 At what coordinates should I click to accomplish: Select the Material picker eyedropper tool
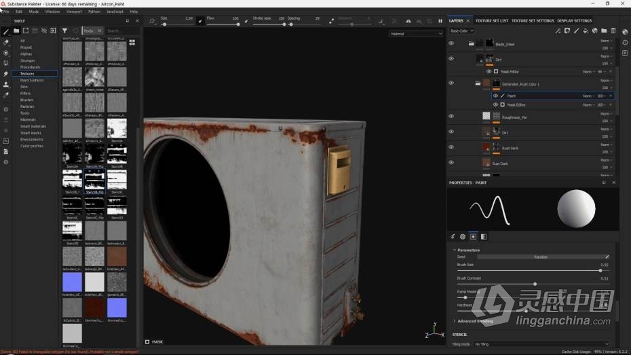pyautogui.click(x=6, y=96)
